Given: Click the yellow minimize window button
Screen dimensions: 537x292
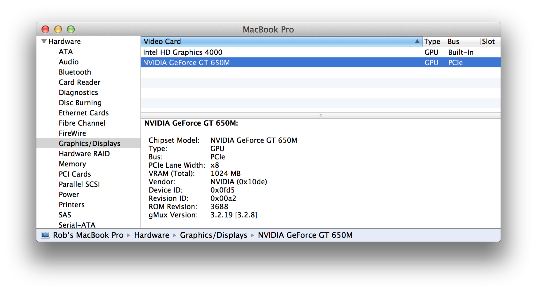Looking at the screenshot, I should (x=58, y=30).
